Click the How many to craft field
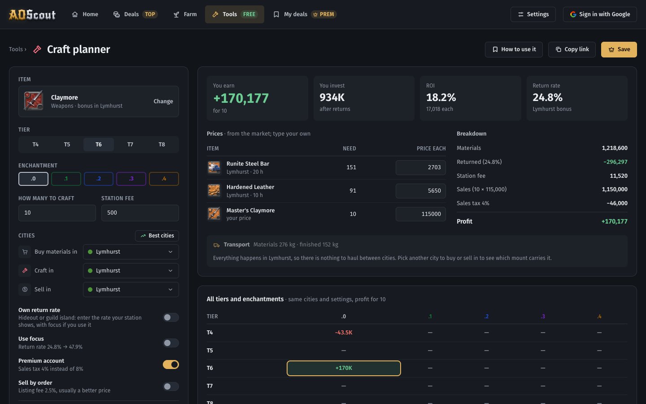Screen dimensions: 646x404 coord(57,213)
